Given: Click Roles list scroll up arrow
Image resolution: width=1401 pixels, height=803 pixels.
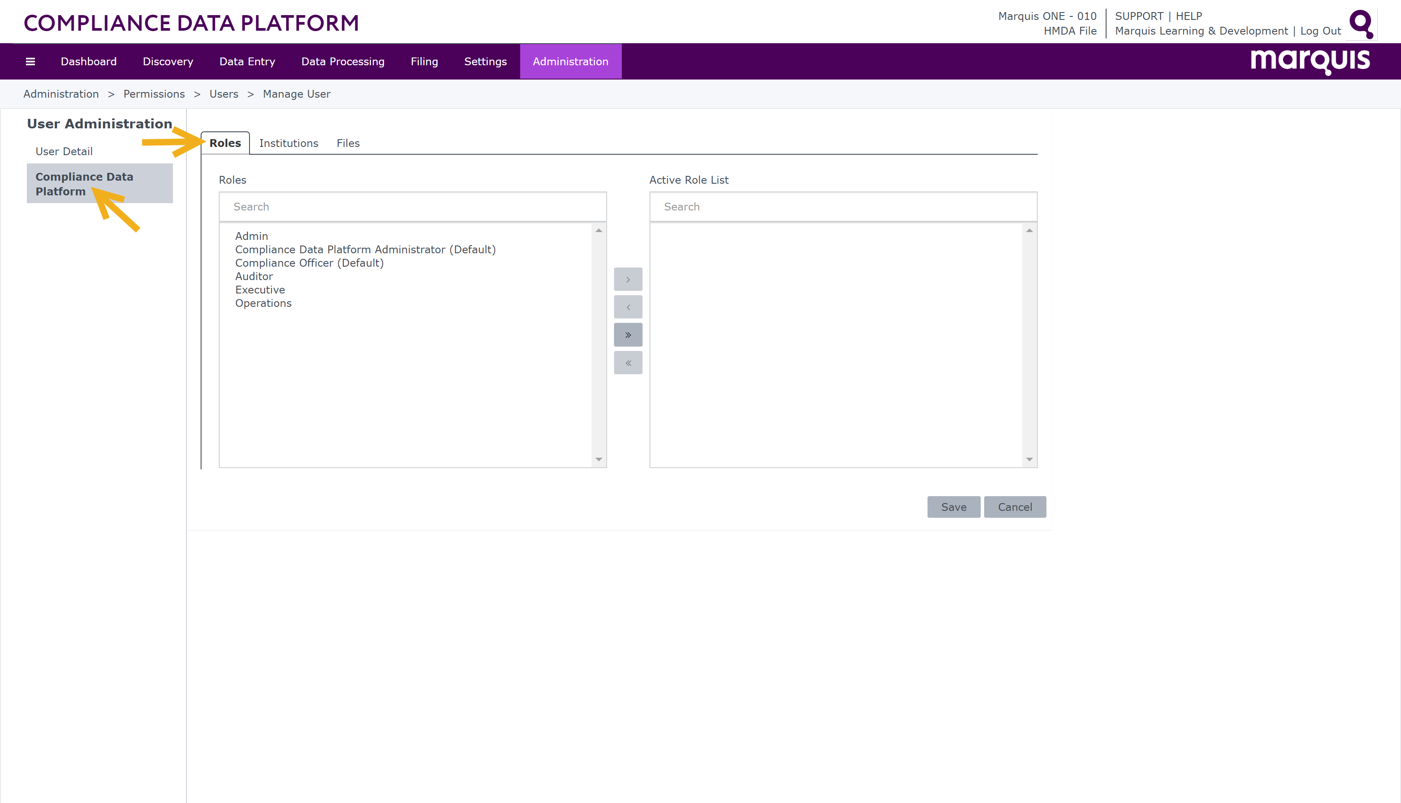Looking at the screenshot, I should coord(599,230).
